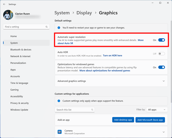Click the back arrow in Settings
Image resolution: width=172 pixels, height=138 pixels.
point(4,4)
